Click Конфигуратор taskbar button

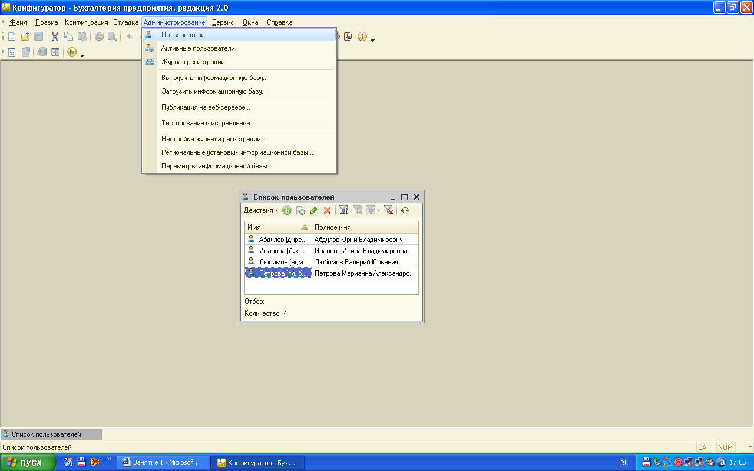[259, 462]
